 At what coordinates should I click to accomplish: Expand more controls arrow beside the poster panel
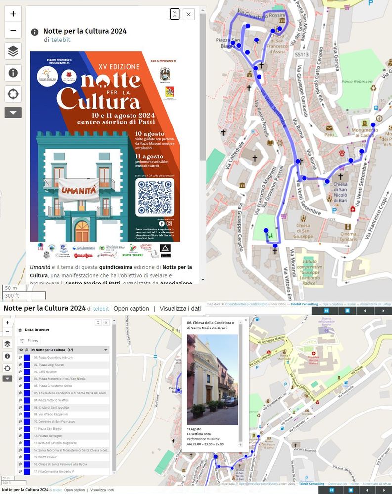coord(13,113)
